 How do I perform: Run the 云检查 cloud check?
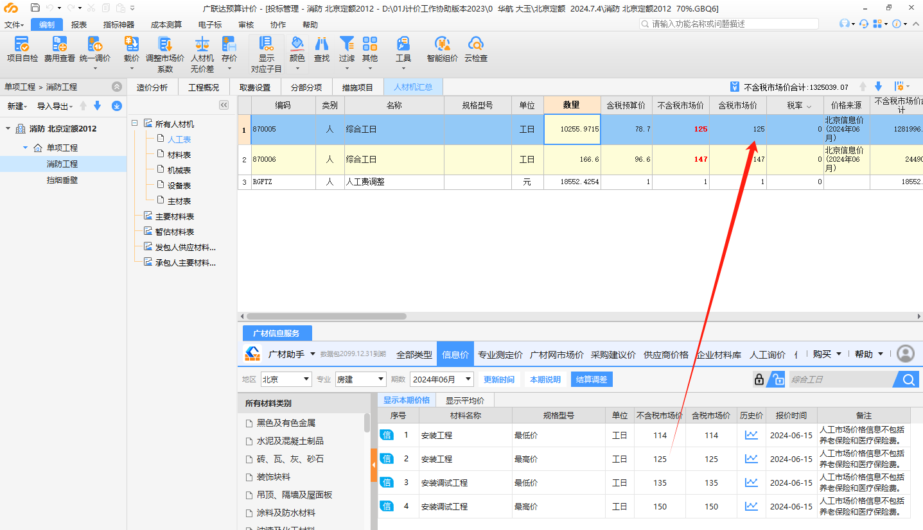[476, 49]
